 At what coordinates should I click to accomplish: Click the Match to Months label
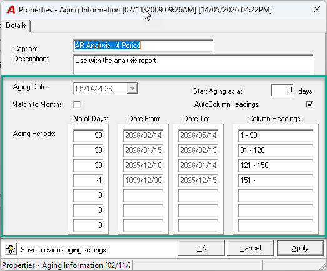pos(37,104)
